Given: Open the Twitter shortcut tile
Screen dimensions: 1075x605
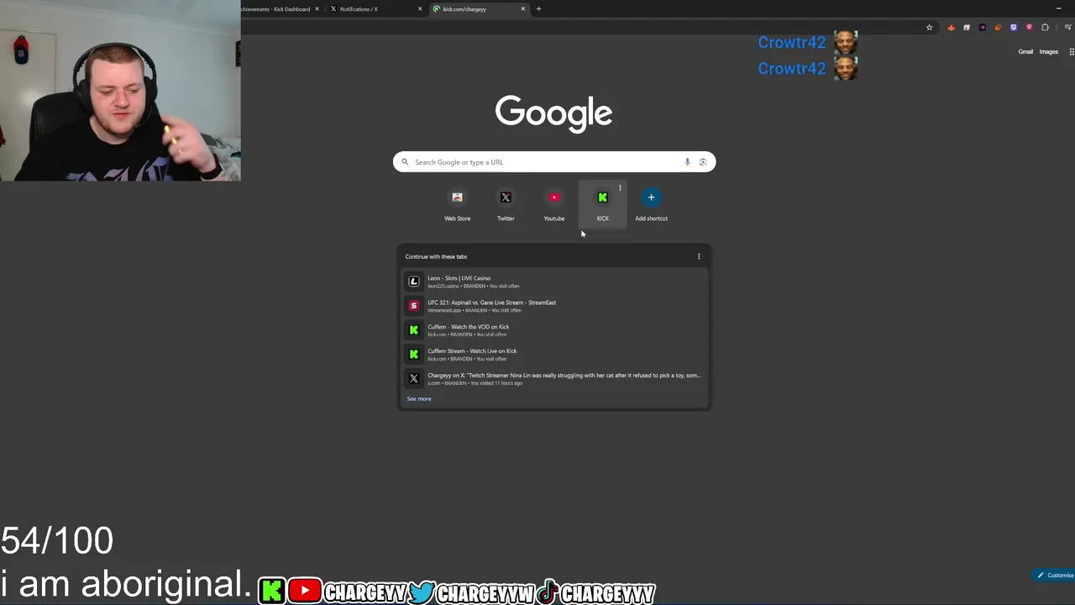Looking at the screenshot, I should pyautogui.click(x=506, y=205).
